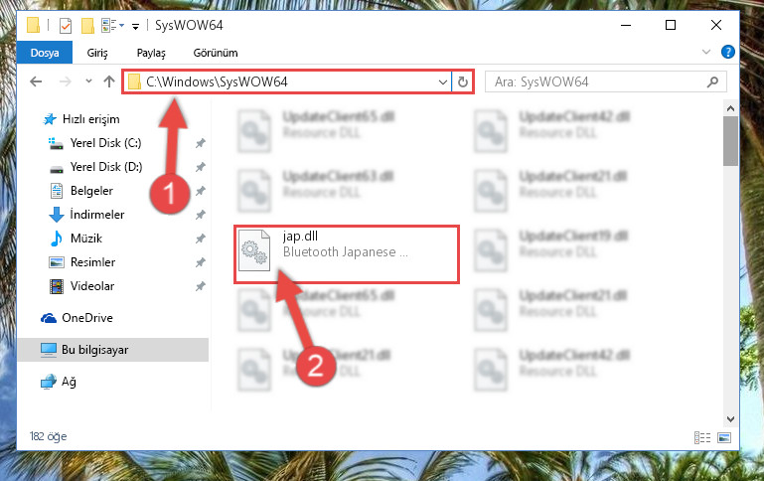Click the Properties icon in quick access toolbar
Screen dimensions: 764x481
[66, 25]
